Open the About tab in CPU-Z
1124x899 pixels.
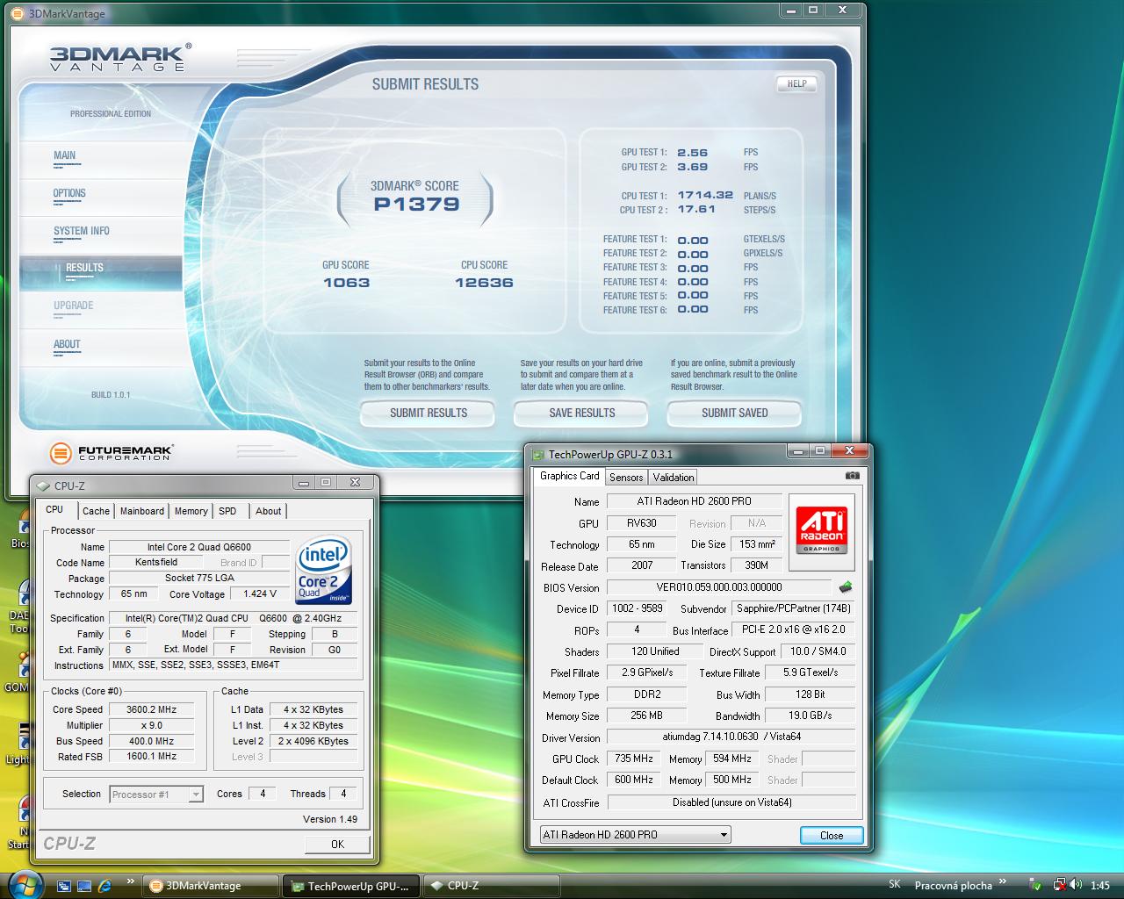269,511
